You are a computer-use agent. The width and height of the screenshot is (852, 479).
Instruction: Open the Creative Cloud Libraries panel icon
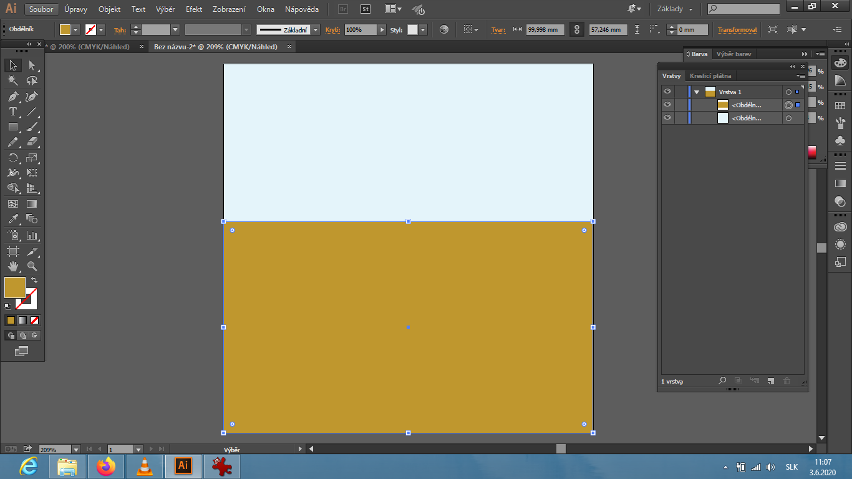click(x=840, y=227)
